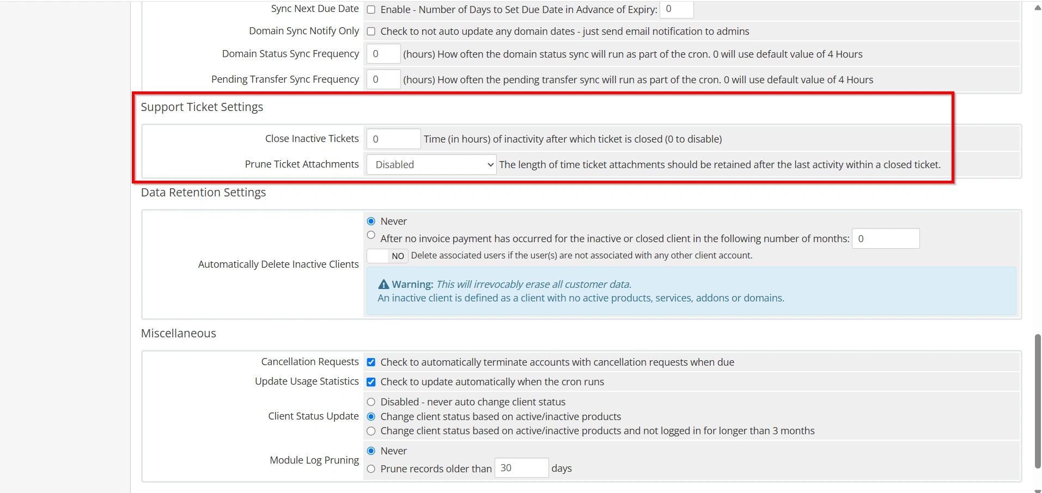This screenshot has height=493, width=1042.
Task: Toggle the Delete associated users NO switch
Action: click(387, 256)
